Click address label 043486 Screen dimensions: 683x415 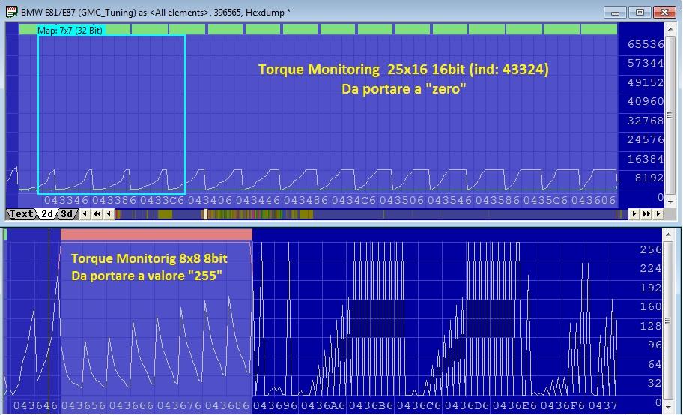(306, 201)
